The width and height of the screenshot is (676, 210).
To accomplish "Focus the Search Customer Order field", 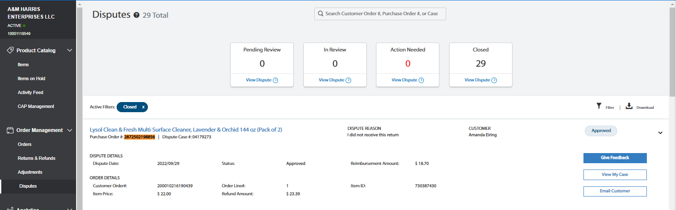I will pyautogui.click(x=380, y=13).
